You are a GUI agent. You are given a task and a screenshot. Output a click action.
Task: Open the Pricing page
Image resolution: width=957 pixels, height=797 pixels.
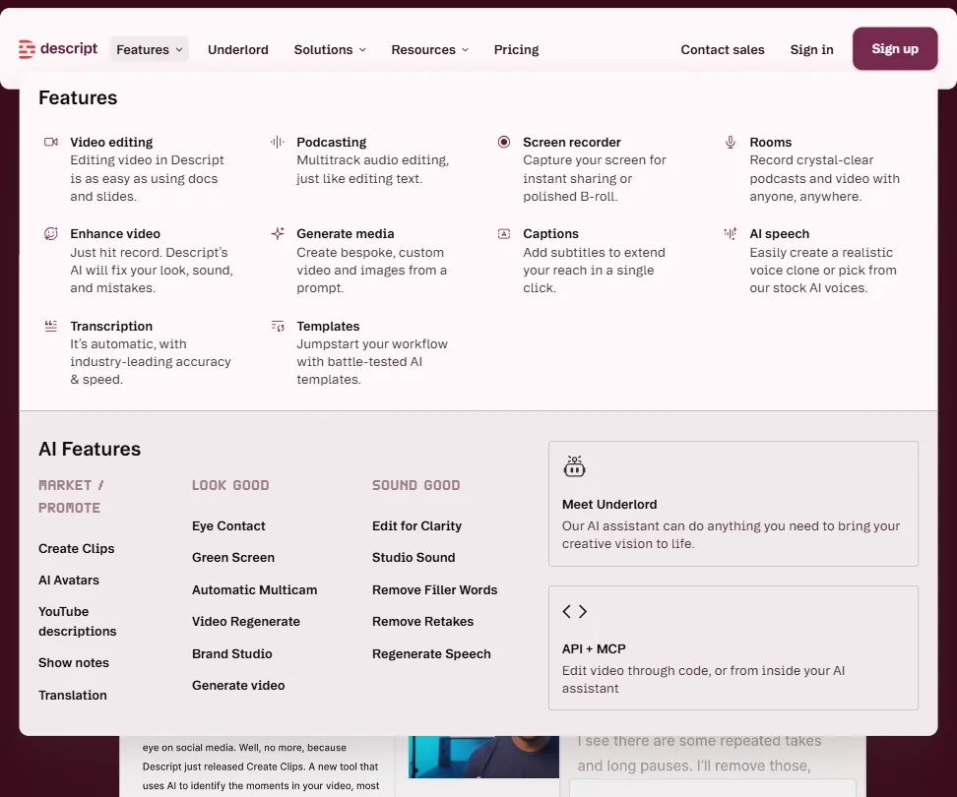[x=516, y=49]
